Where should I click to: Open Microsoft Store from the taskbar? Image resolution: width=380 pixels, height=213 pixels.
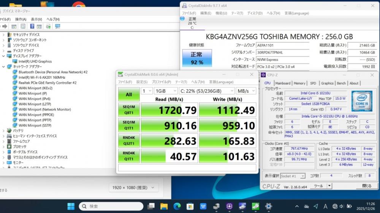coord(190,206)
